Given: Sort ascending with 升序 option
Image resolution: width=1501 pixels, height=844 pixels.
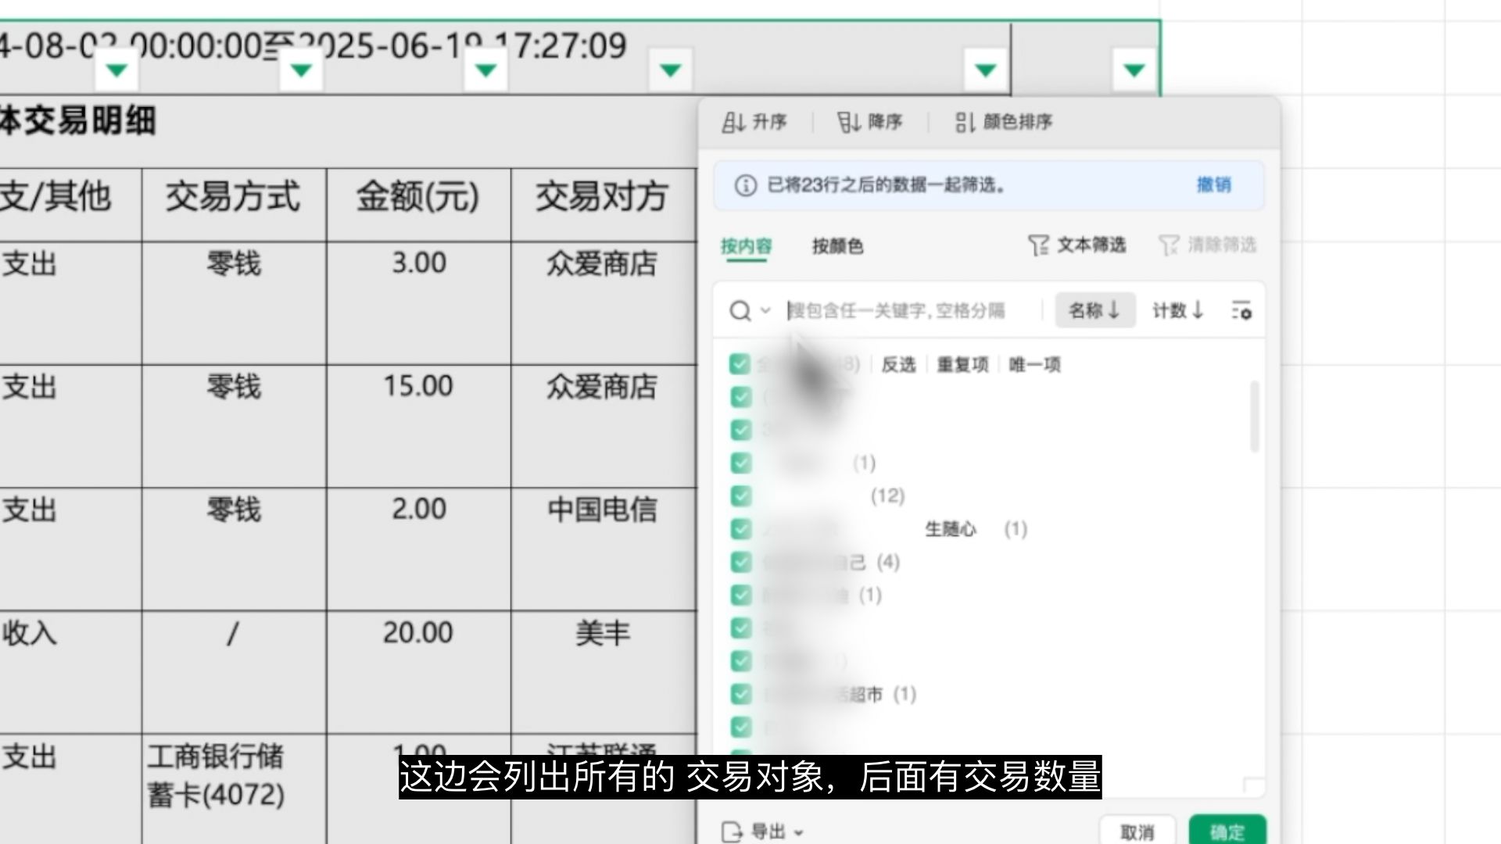Looking at the screenshot, I should pyautogui.click(x=754, y=122).
